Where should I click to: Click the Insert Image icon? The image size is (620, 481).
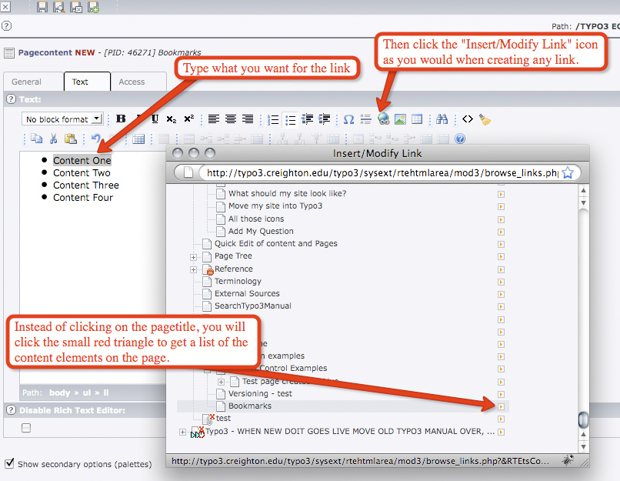tap(400, 119)
